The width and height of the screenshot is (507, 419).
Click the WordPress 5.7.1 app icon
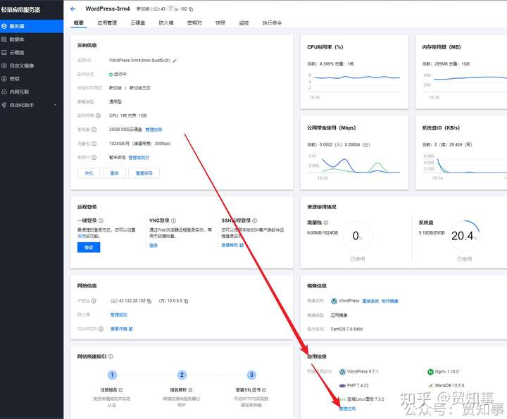point(342,372)
